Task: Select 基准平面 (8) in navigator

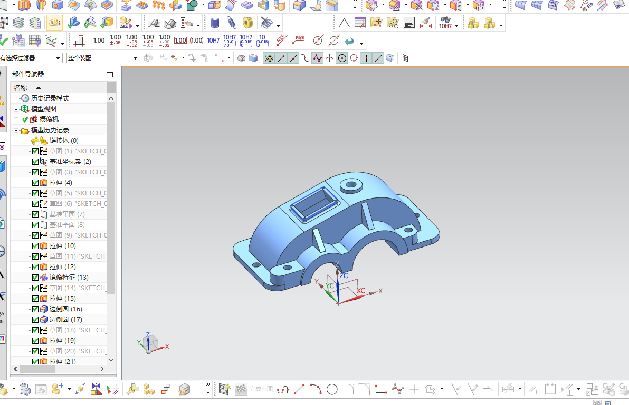Action: (67, 224)
